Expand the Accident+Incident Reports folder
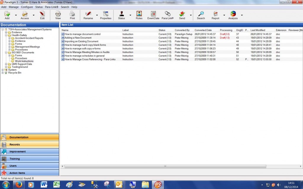The width and height of the screenshot is (303, 189). pos(9,38)
